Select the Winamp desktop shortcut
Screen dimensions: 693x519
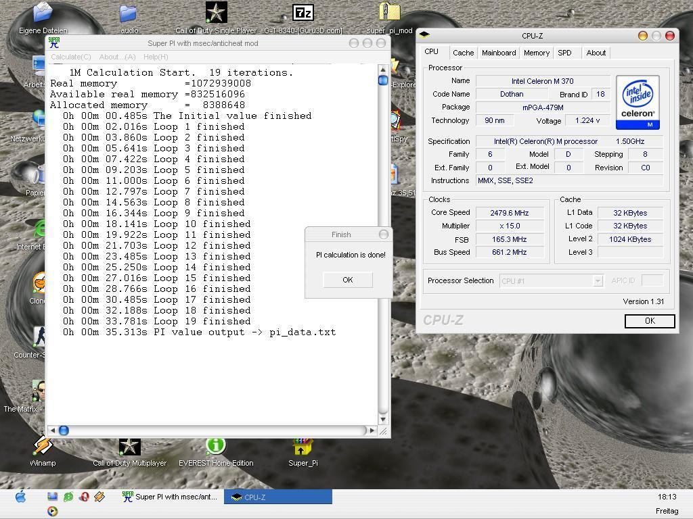43,451
